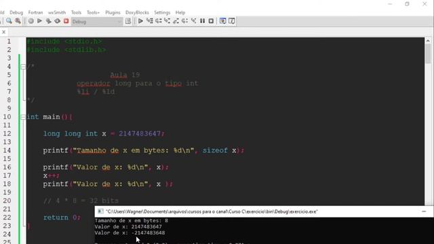Minimize the Code::Blocks main window
Screen dimensions: 434x244
click(390, 4)
